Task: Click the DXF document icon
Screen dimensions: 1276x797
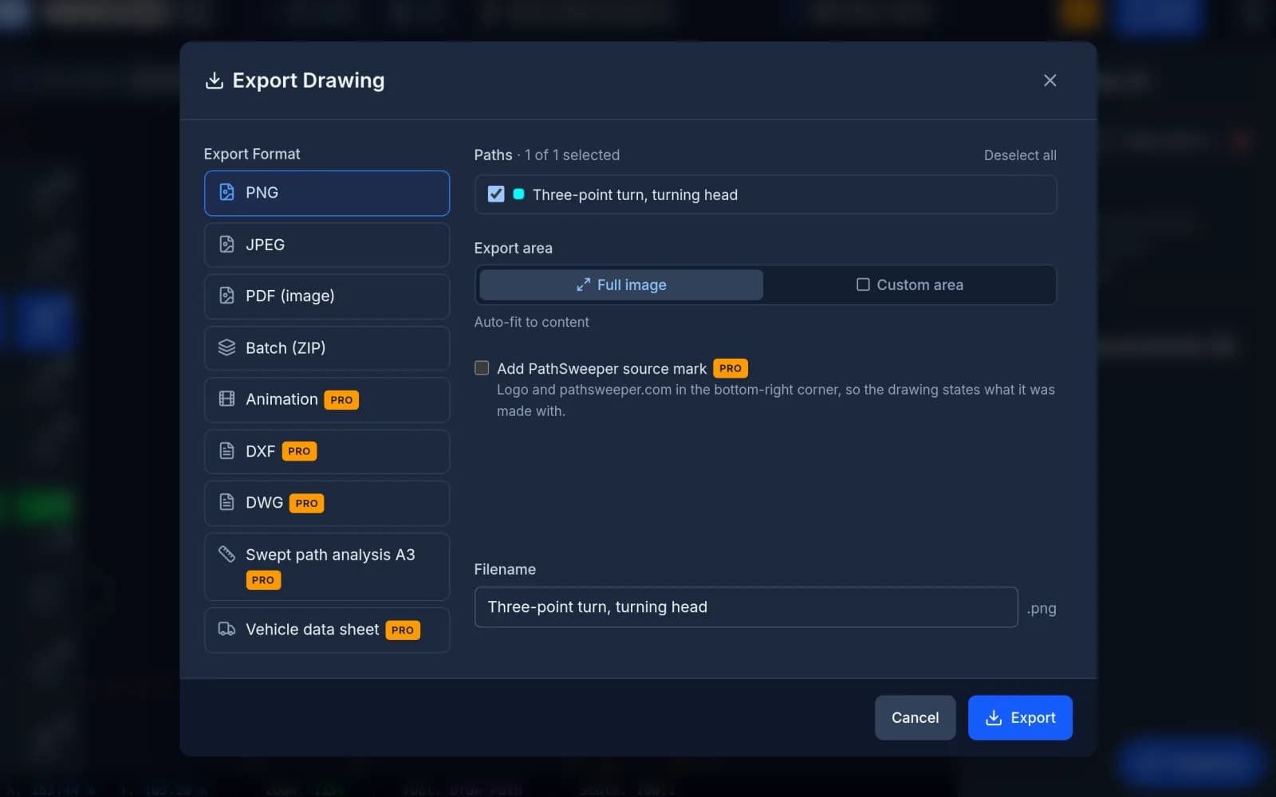Action: [x=226, y=450]
